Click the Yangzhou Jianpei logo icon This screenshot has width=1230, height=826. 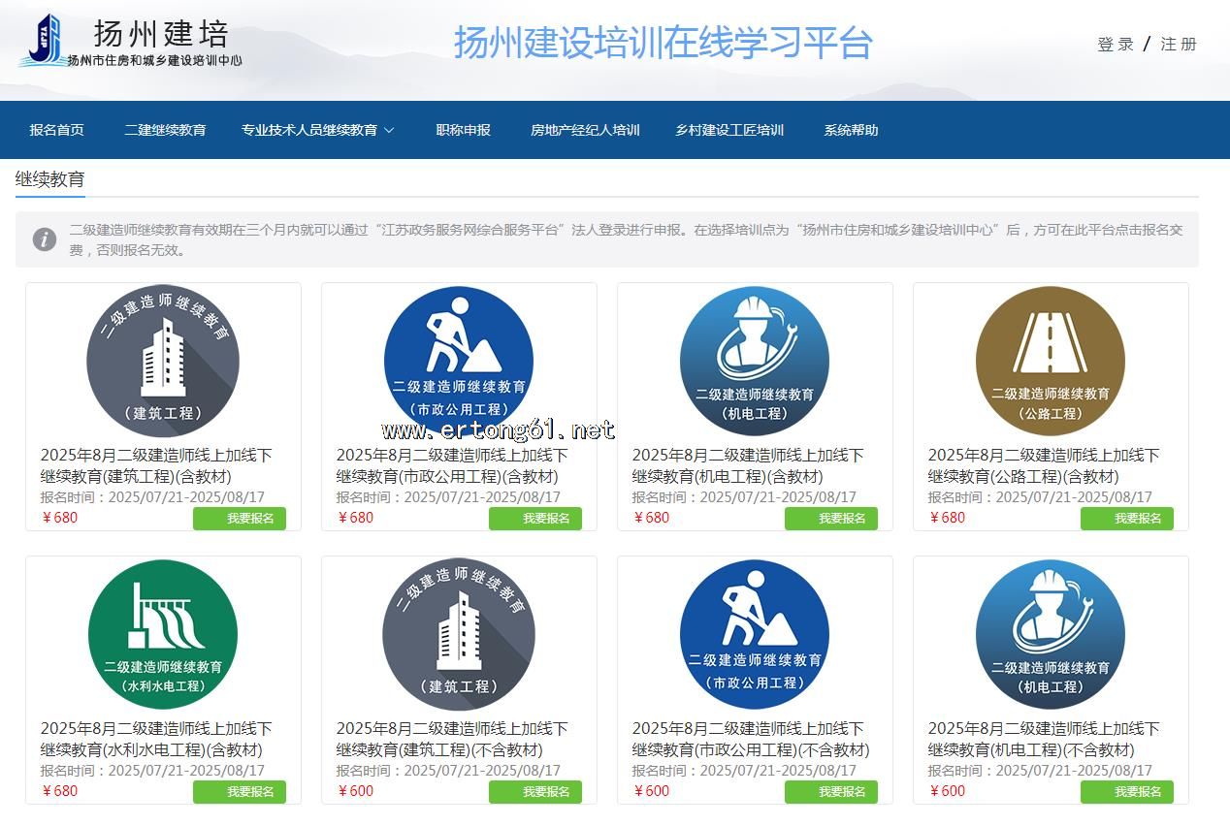click(42, 39)
